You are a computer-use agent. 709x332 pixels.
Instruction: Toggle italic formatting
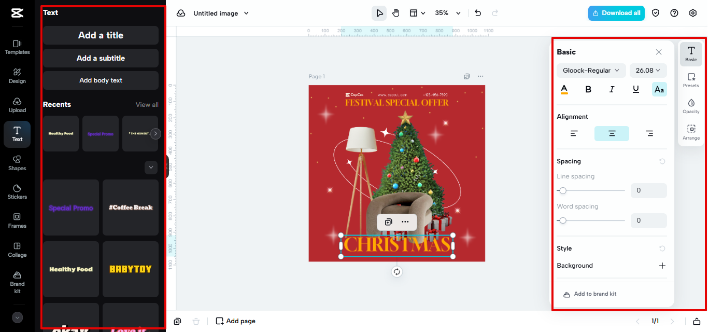612,89
